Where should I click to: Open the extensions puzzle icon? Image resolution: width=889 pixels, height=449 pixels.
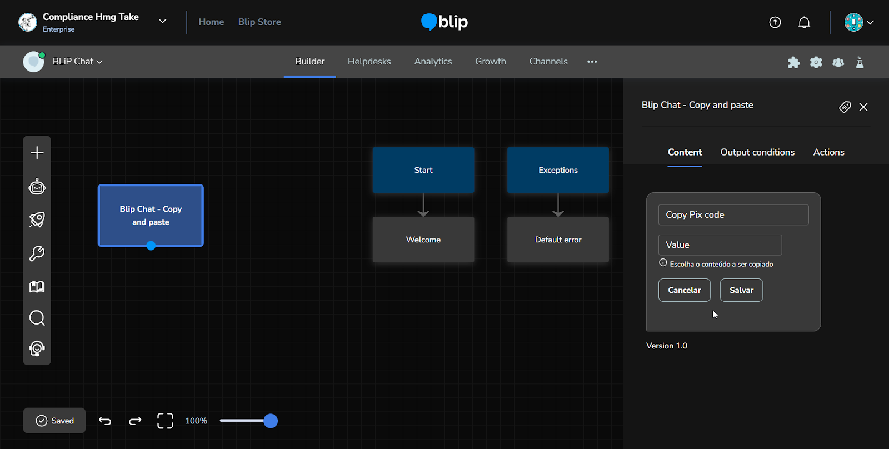point(794,62)
